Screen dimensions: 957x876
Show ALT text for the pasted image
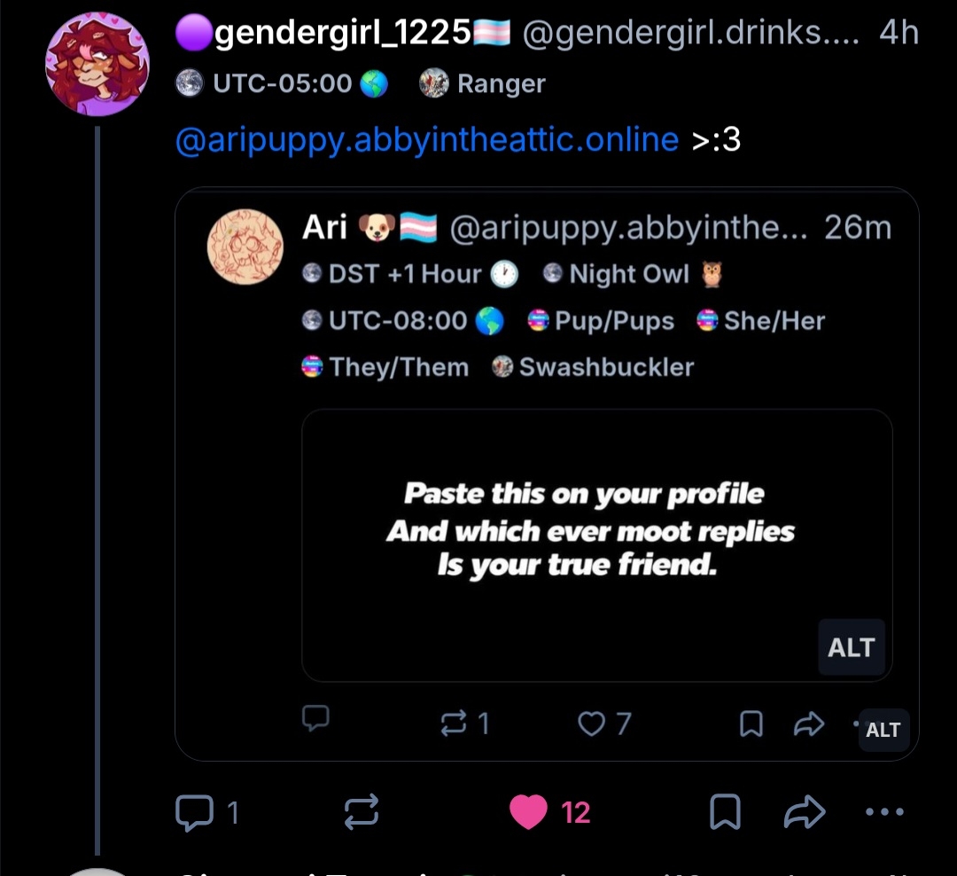851,647
